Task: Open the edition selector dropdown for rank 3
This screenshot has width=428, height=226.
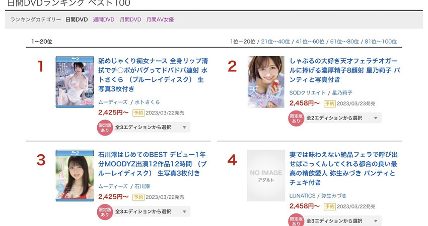Action: pyautogui.click(x=151, y=211)
